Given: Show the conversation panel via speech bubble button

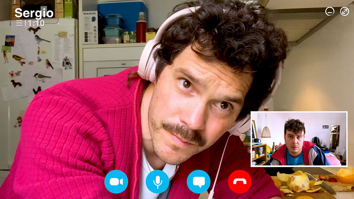Looking at the screenshot, I should click(x=198, y=181).
